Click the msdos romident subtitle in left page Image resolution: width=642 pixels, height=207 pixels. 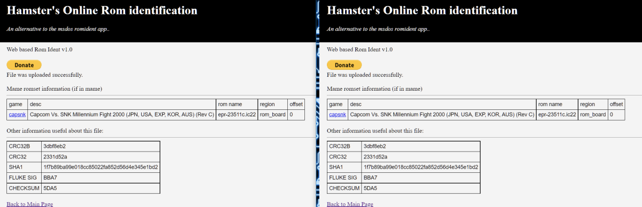coord(58,29)
